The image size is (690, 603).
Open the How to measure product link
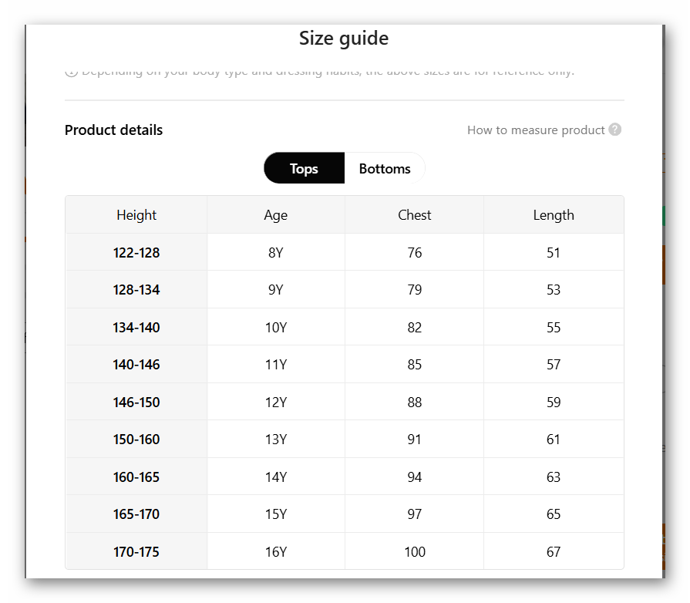tap(536, 130)
